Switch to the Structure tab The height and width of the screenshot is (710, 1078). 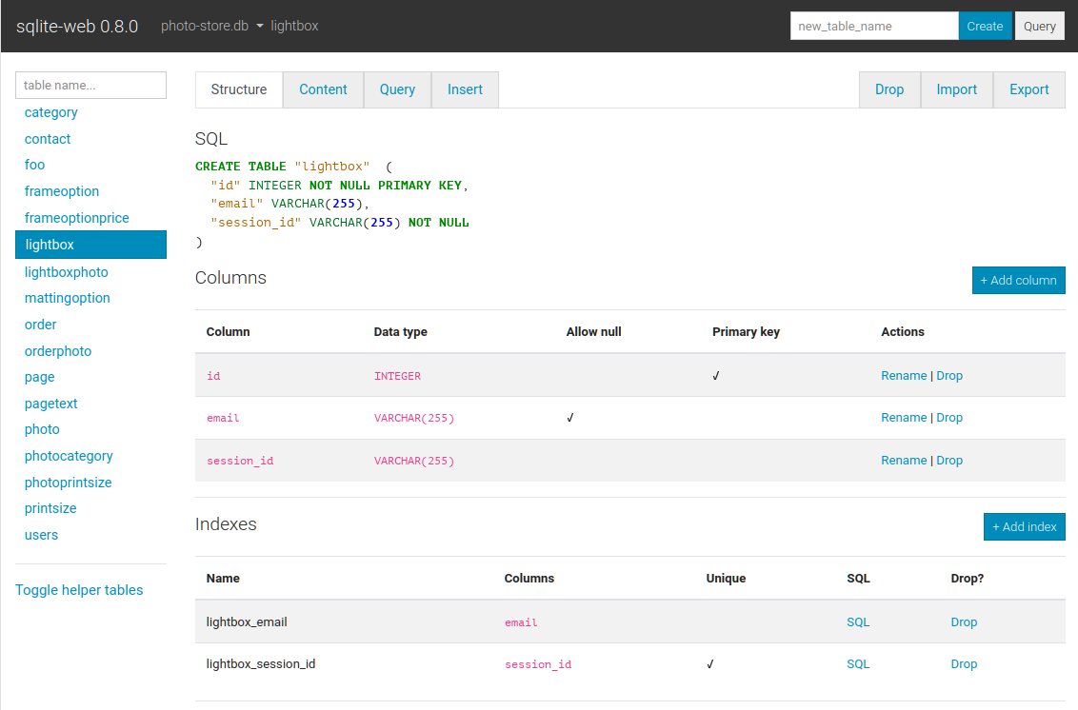(x=239, y=89)
